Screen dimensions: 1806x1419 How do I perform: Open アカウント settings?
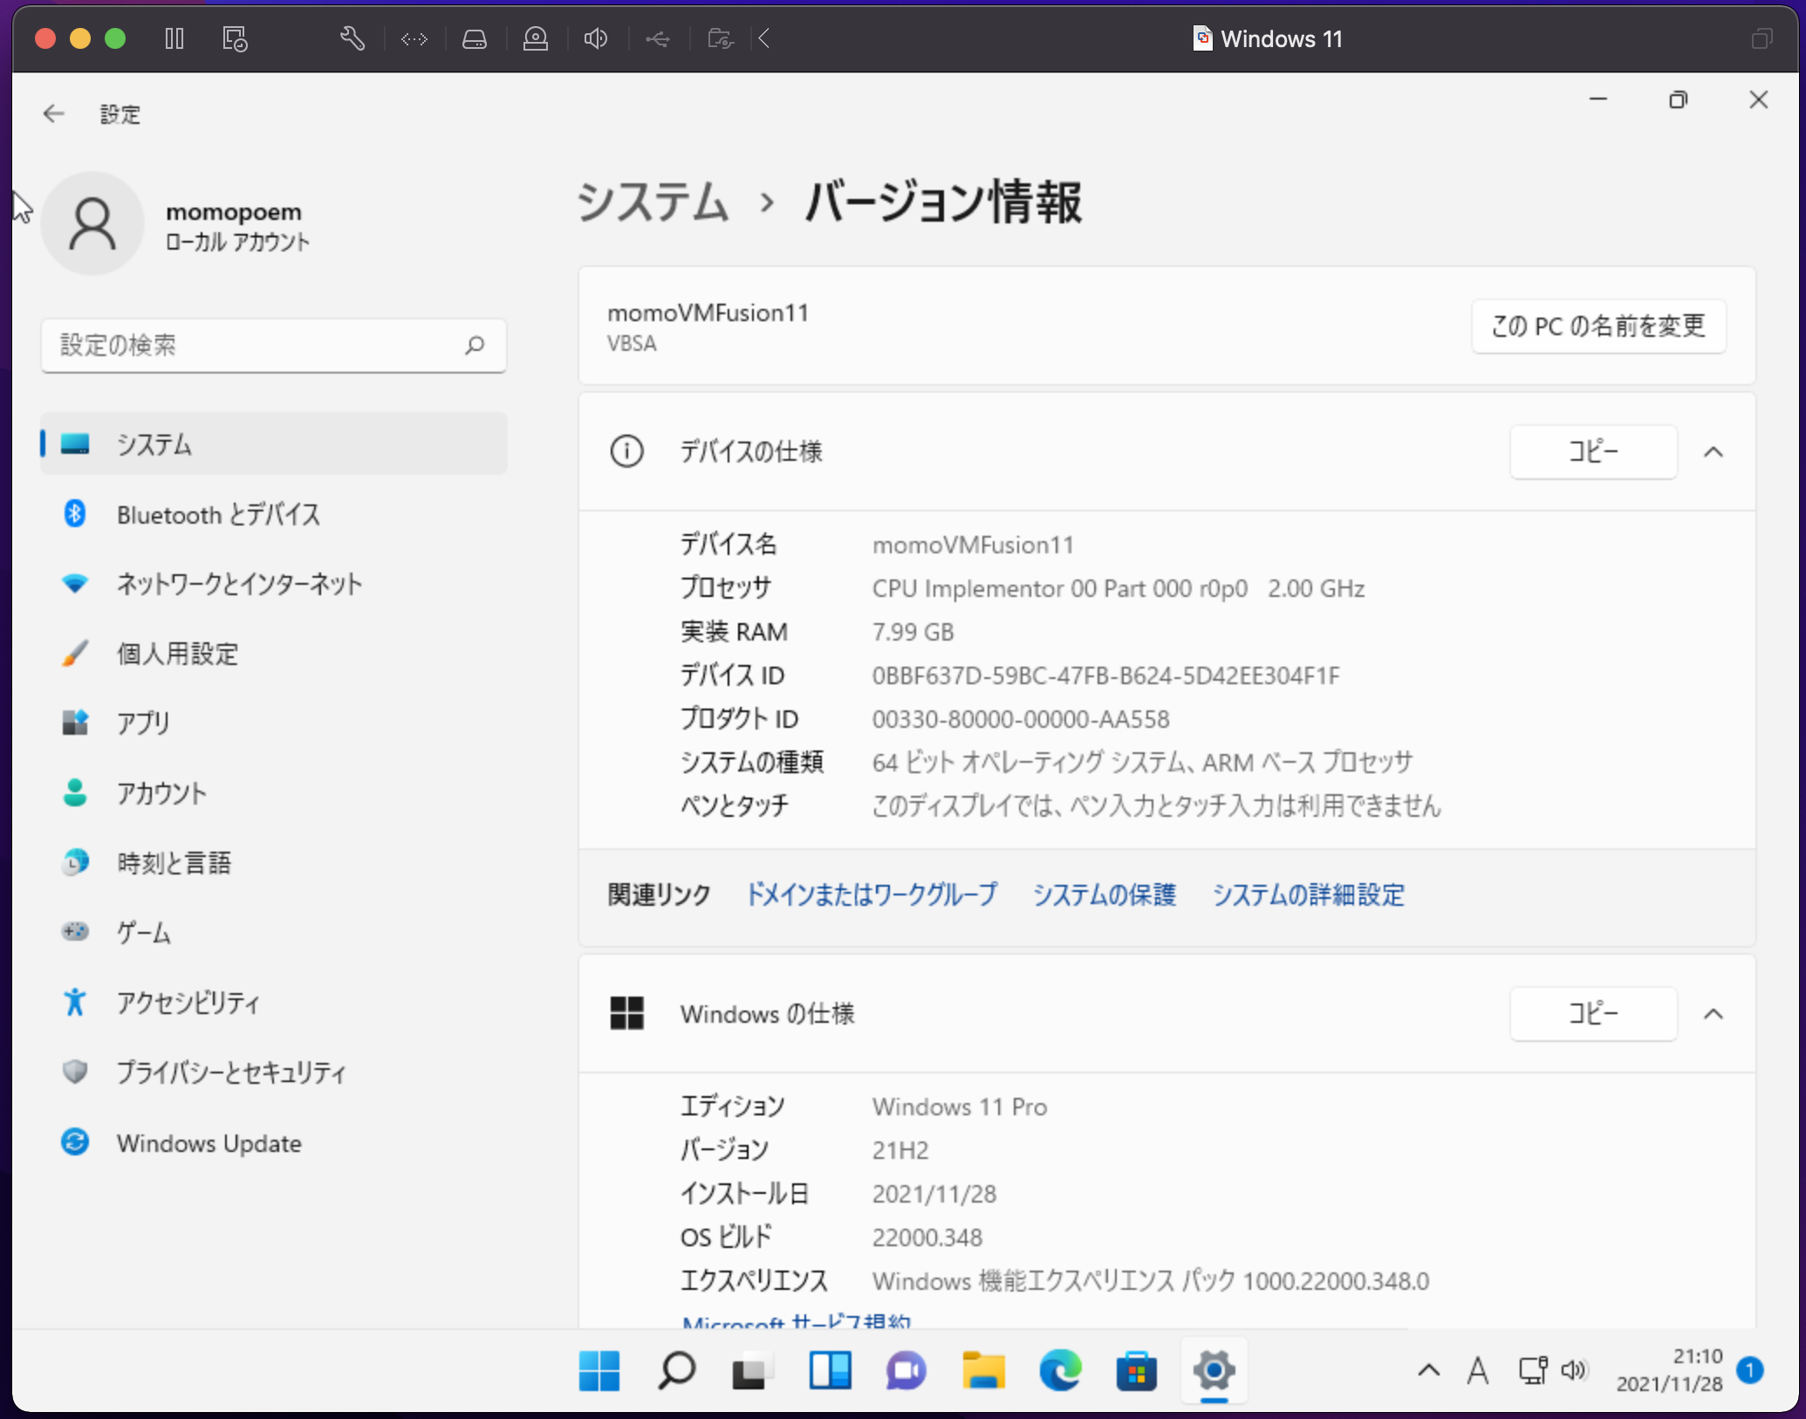pyautogui.click(x=274, y=793)
